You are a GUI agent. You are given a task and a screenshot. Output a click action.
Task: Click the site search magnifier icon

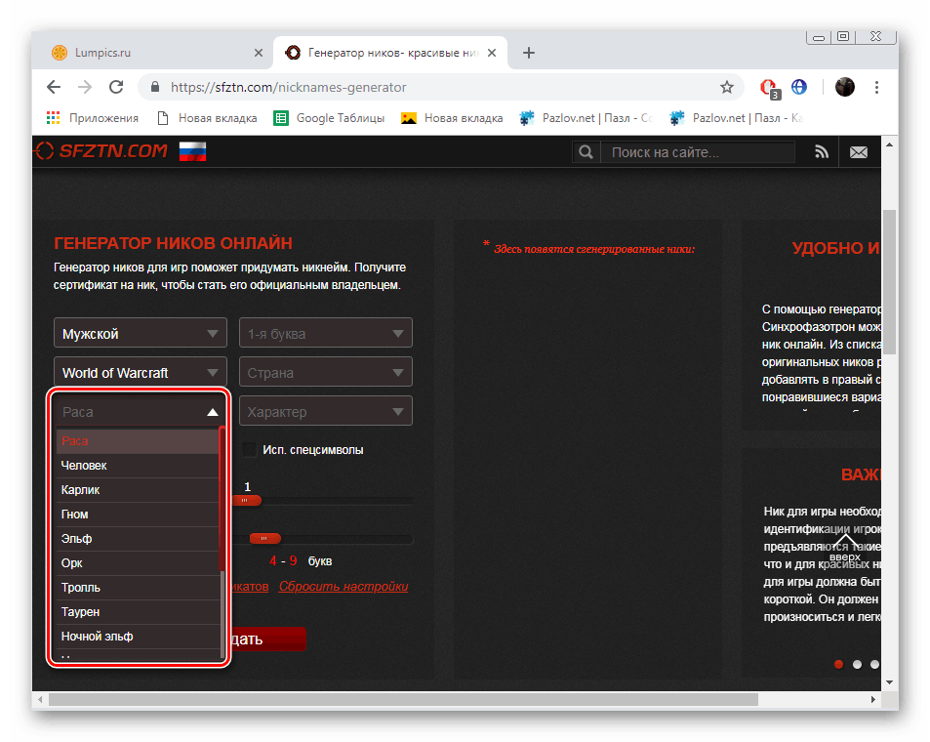(586, 152)
